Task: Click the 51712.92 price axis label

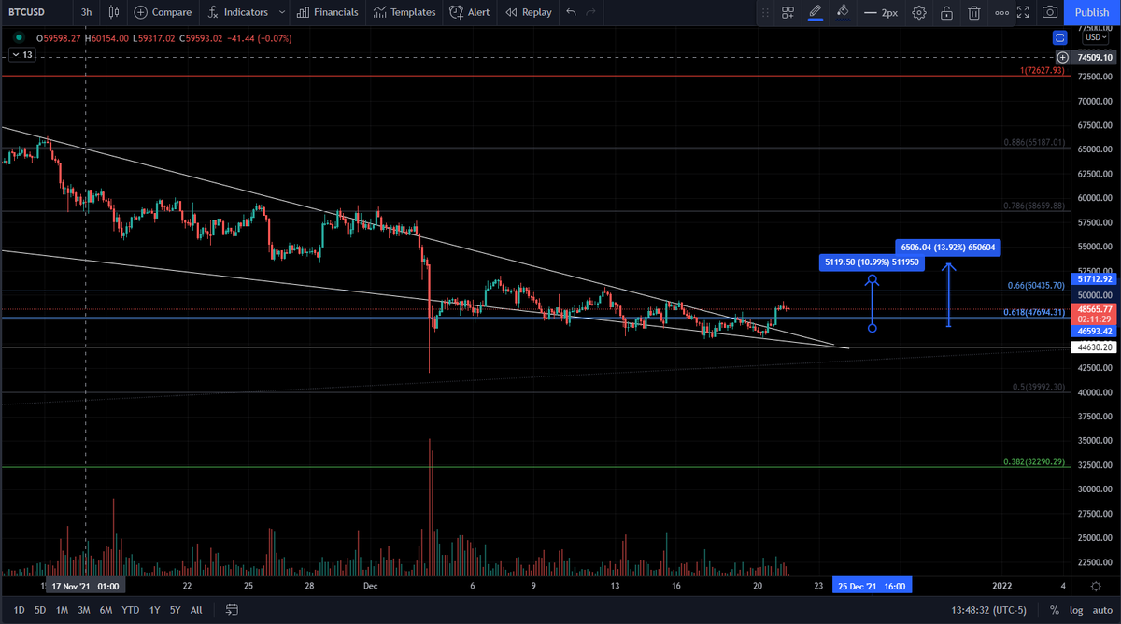Action: coord(1095,278)
